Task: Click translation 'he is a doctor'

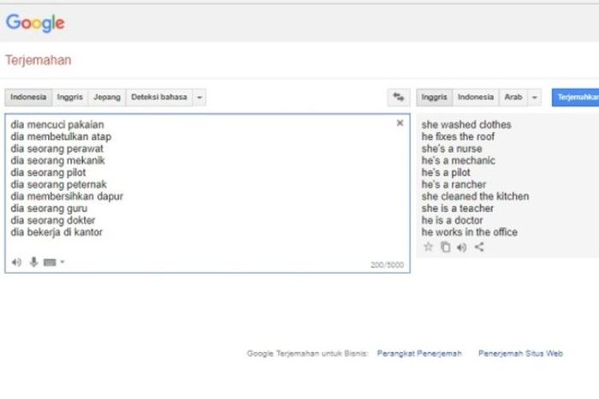Action: point(453,220)
